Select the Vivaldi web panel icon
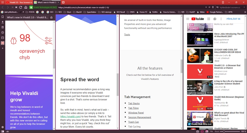247x133 pixels. 2,43
